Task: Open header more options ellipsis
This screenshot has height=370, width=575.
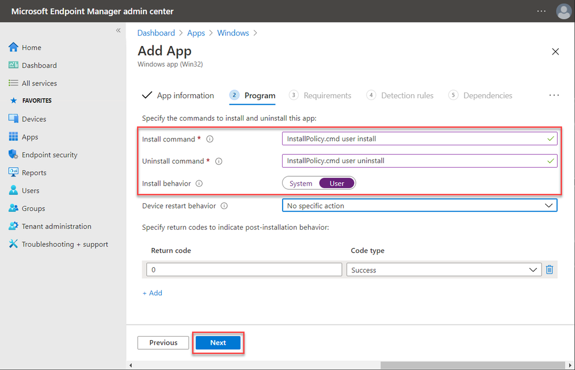Action: [541, 11]
